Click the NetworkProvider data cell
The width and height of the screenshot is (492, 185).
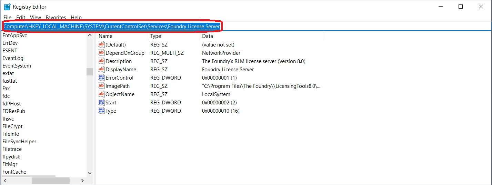tap(221, 53)
